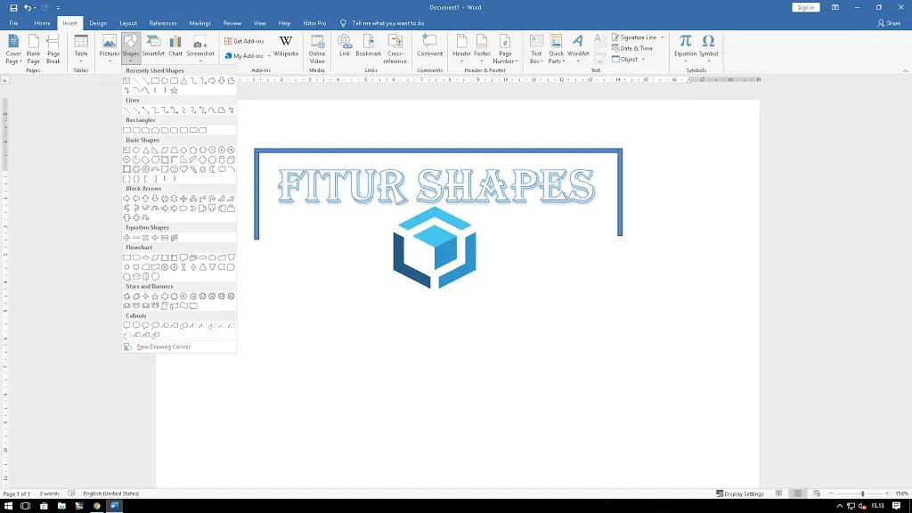This screenshot has width=912, height=513.
Task: Select the Diamond shape in Basic Shapes
Action: coord(183,150)
